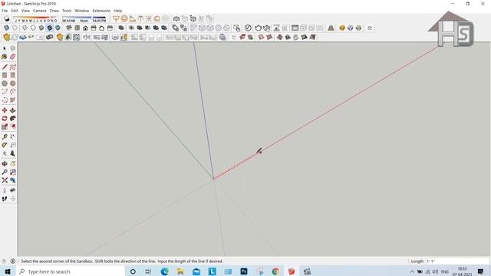Image resolution: width=491 pixels, height=276 pixels.
Task: Switch to the Front house view
Action: [x=85, y=28]
